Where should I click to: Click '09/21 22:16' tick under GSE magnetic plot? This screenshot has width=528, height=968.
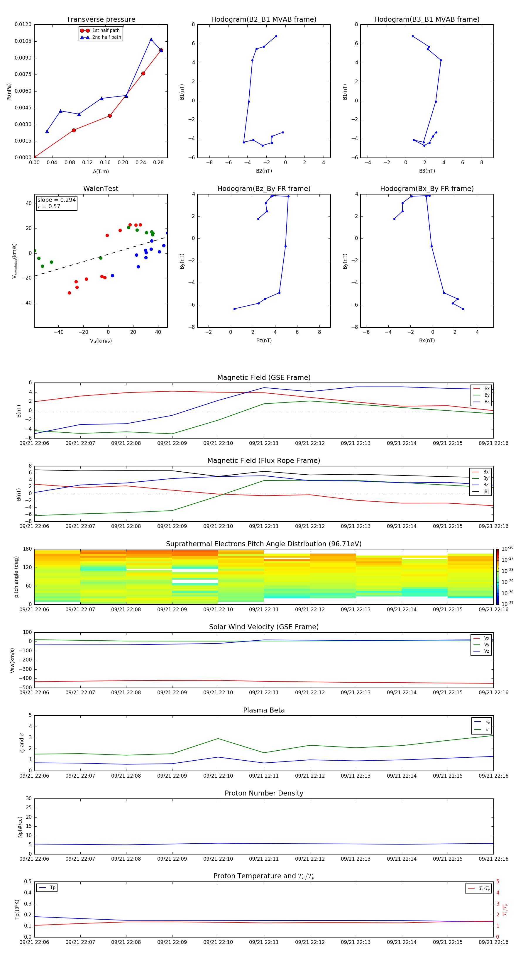click(x=493, y=444)
